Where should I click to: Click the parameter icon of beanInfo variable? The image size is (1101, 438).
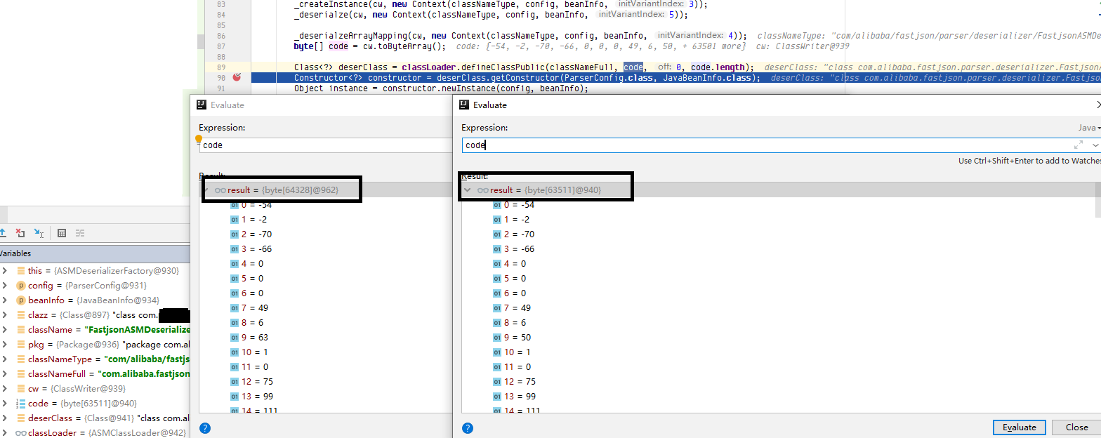[x=21, y=300]
